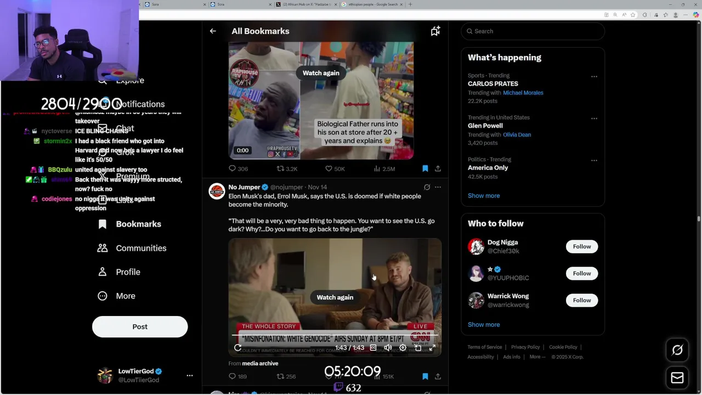
Task: Open a new browser tab
Action: (410, 4)
